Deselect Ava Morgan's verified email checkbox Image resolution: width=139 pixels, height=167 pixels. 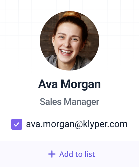(17, 124)
